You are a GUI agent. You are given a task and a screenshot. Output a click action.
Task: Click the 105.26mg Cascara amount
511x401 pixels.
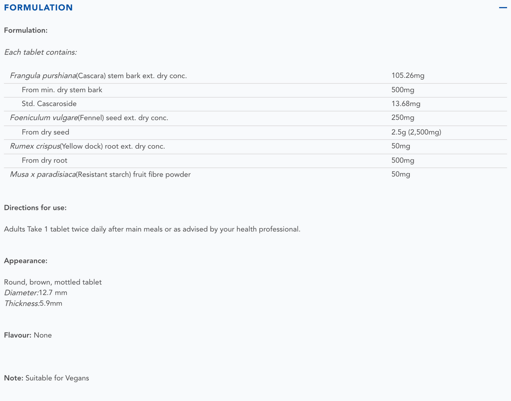[408, 76]
